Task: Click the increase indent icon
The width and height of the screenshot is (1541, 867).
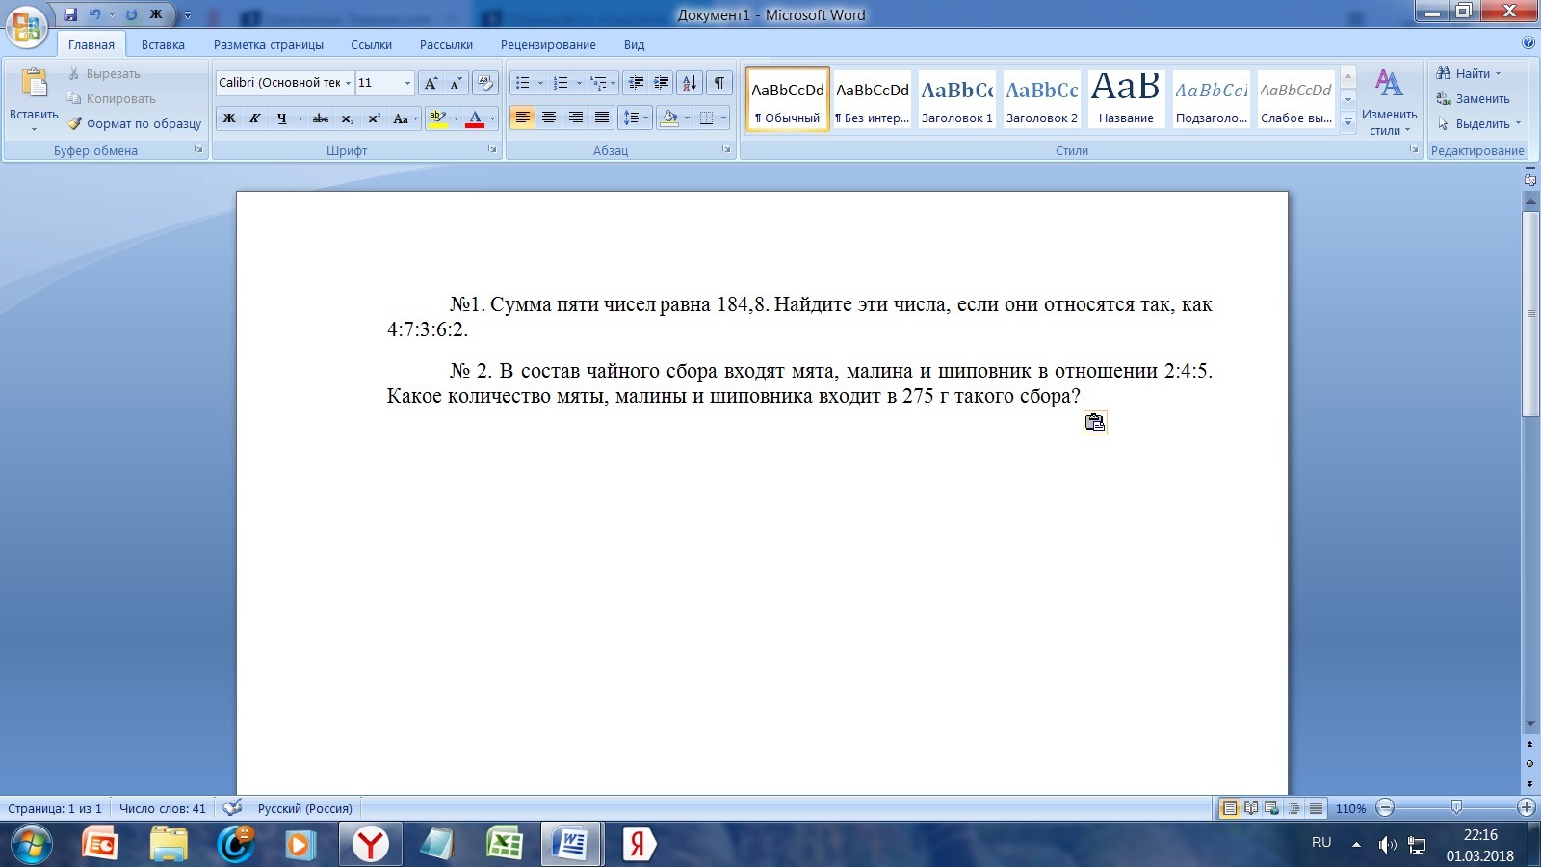Action: 662,83
